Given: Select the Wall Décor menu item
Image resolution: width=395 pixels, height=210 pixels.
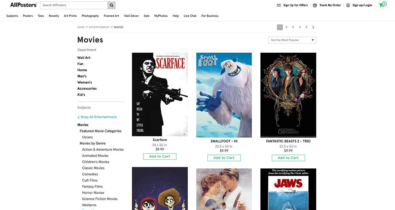Looking at the screenshot, I should [131, 16].
